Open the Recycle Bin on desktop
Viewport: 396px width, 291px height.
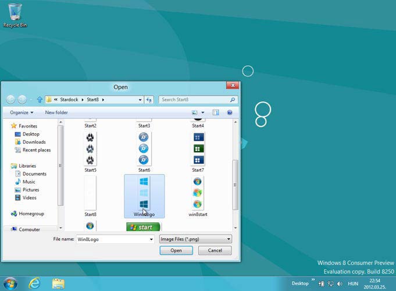coord(15,13)
